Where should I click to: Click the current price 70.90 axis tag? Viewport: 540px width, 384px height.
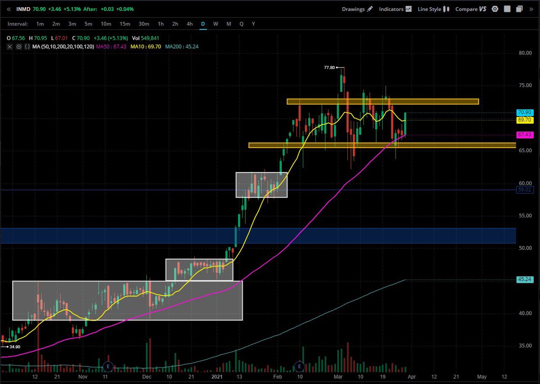525,112
